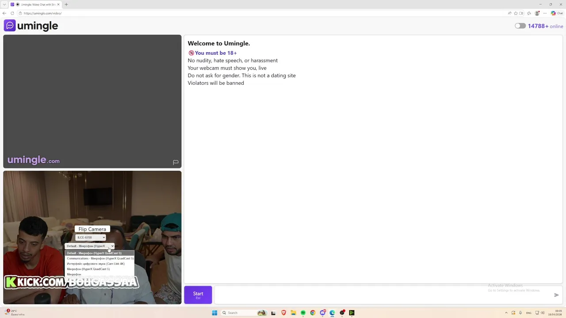566x318 pixels.
Task: Select Communications - Микрофон (HyperX QuadCast S) option
Action: point(100,258)
